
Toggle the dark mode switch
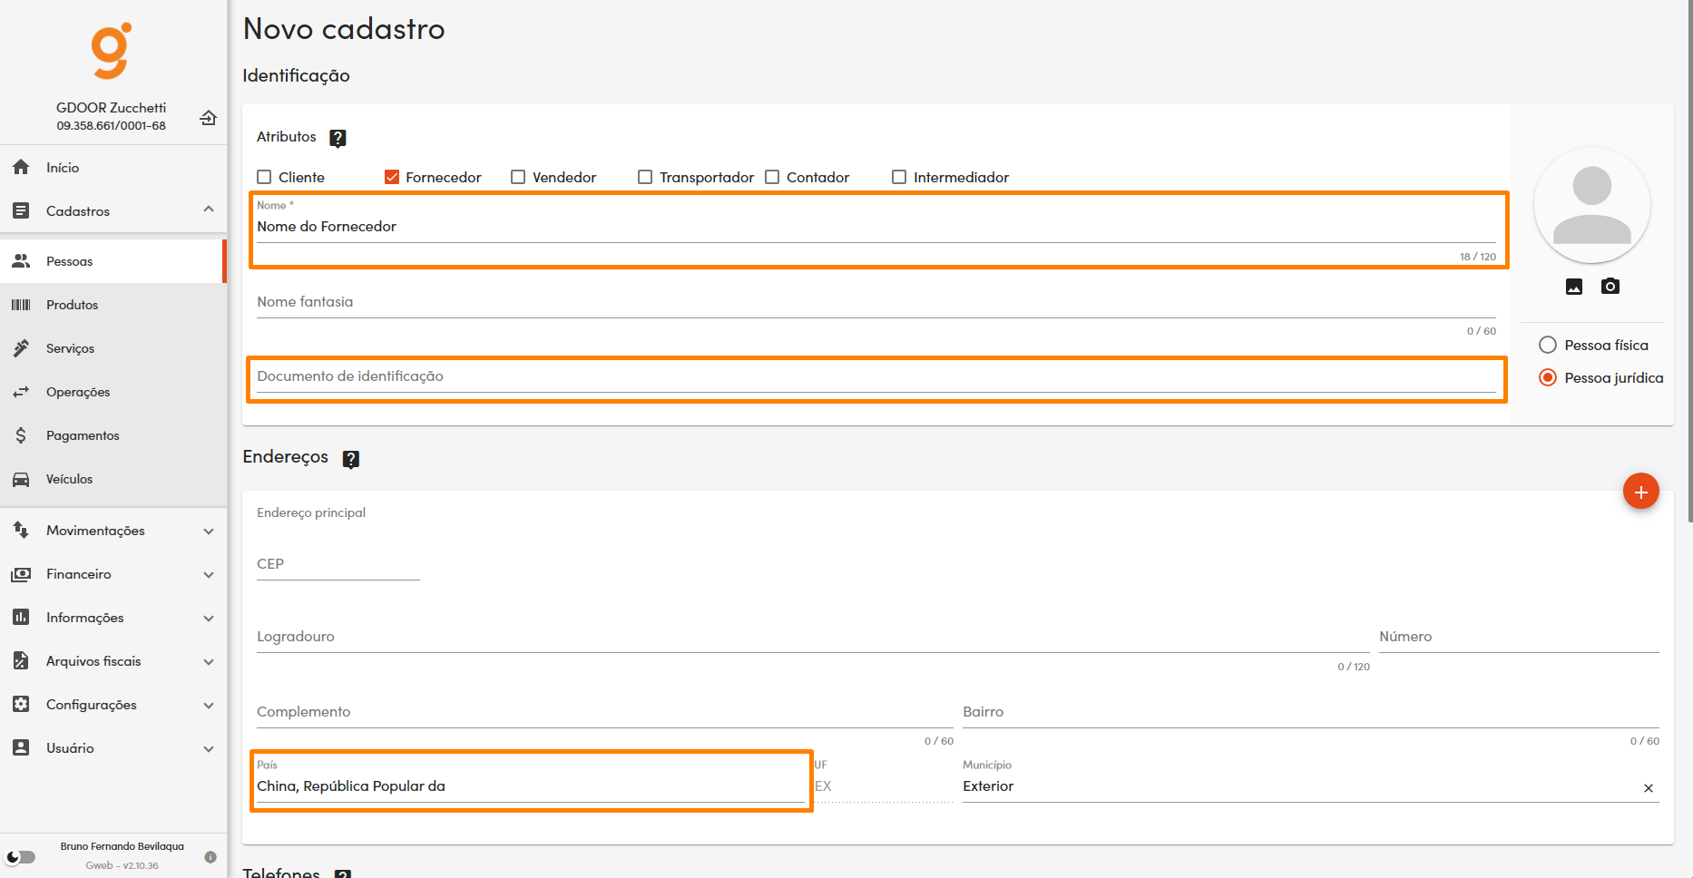(x=20, y=857)
